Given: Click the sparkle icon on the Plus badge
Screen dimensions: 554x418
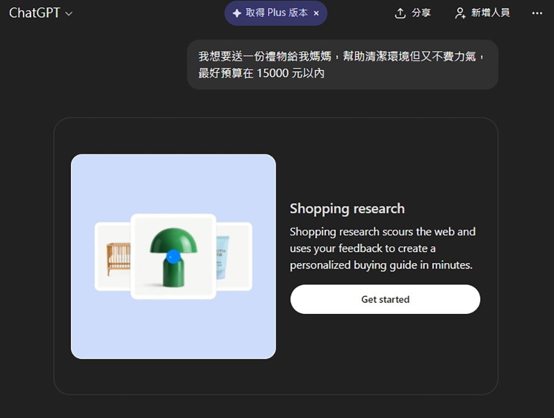Looking at the screenshot, I should click(x=237, y=13).
